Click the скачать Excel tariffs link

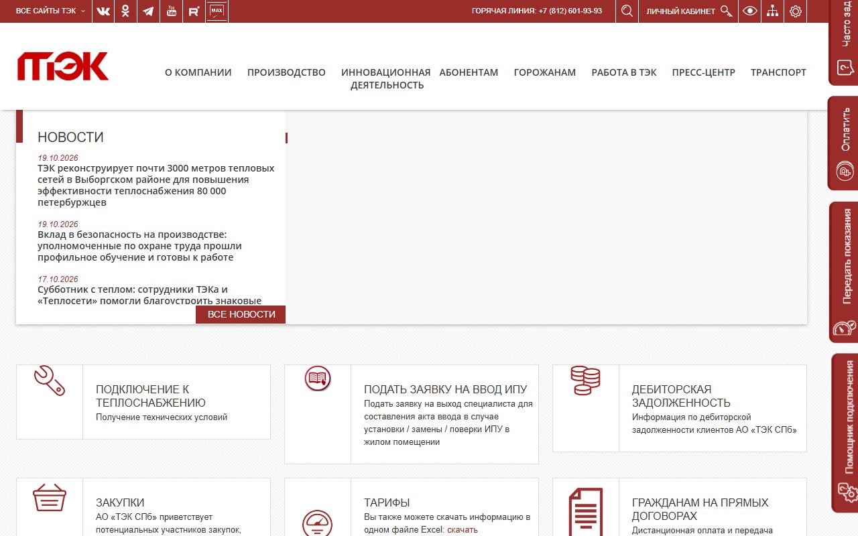[463, 530]
